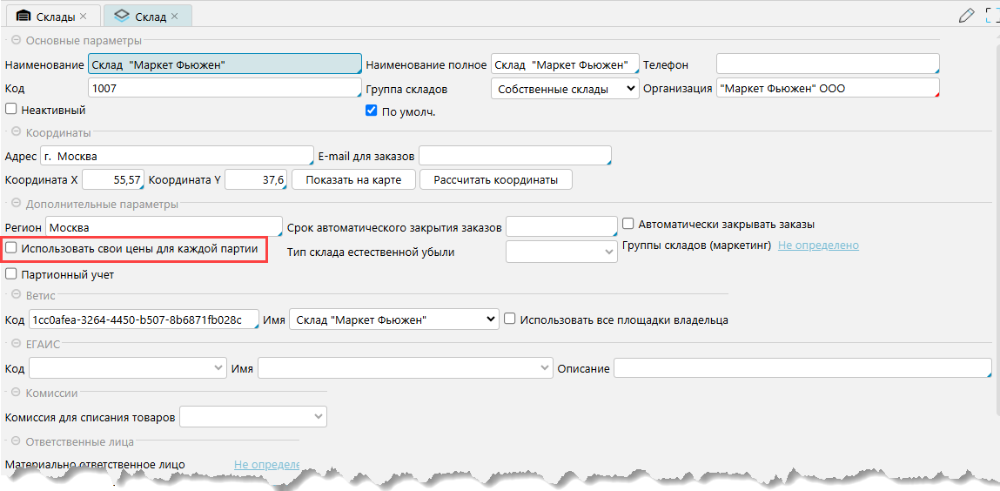Uncheck the По умолч. checkbox
Viewport: 1000px width, 491px height.
(372, 111)
